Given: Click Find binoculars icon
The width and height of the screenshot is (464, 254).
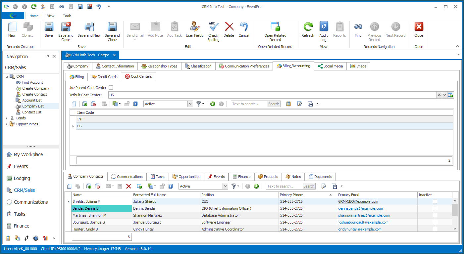Looking at the screenshot, I should tap(358, 27).
